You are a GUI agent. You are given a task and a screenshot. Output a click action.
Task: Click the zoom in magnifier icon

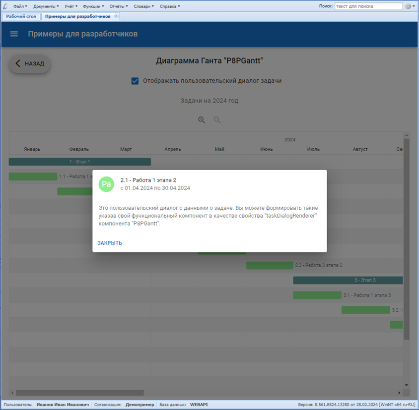point(202,120)
